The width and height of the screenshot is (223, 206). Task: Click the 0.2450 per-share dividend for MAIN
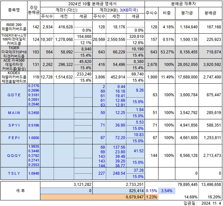click(34, 113)
